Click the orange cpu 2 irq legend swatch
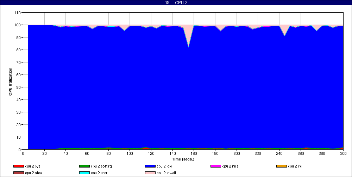Viewport: 352px width, 177px height. tap(282, 166)
